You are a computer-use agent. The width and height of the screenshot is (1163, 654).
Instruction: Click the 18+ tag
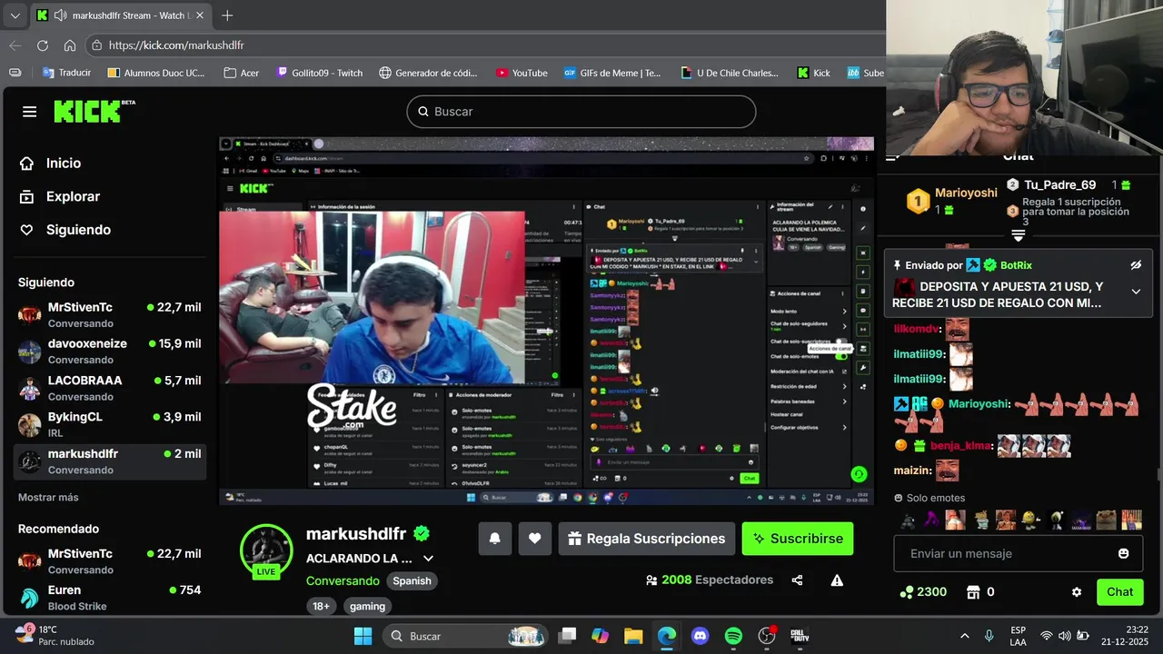[x=322, y=606]
